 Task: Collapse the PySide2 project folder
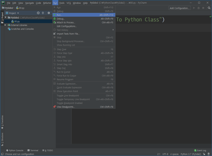coord(6,18)
